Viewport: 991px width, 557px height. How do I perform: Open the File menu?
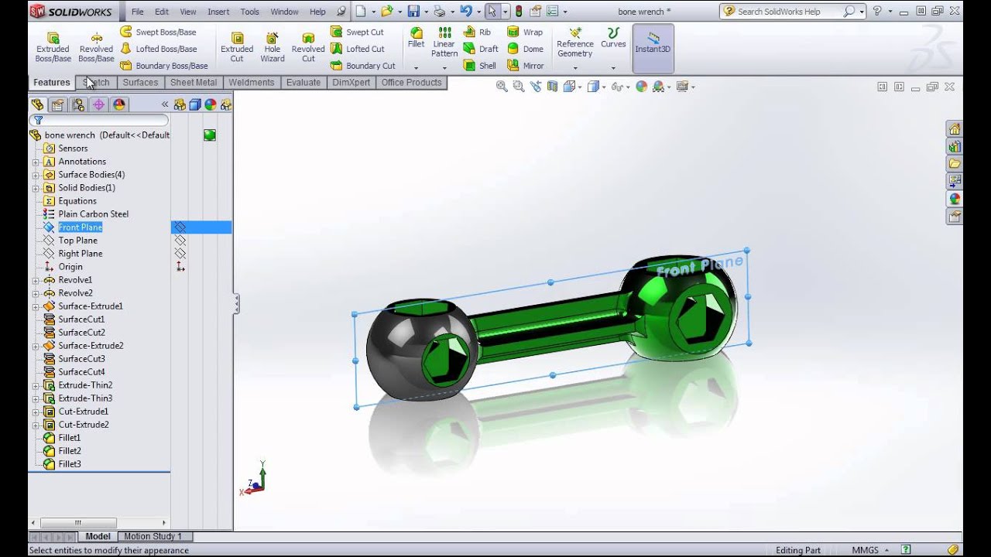[137, 12]
